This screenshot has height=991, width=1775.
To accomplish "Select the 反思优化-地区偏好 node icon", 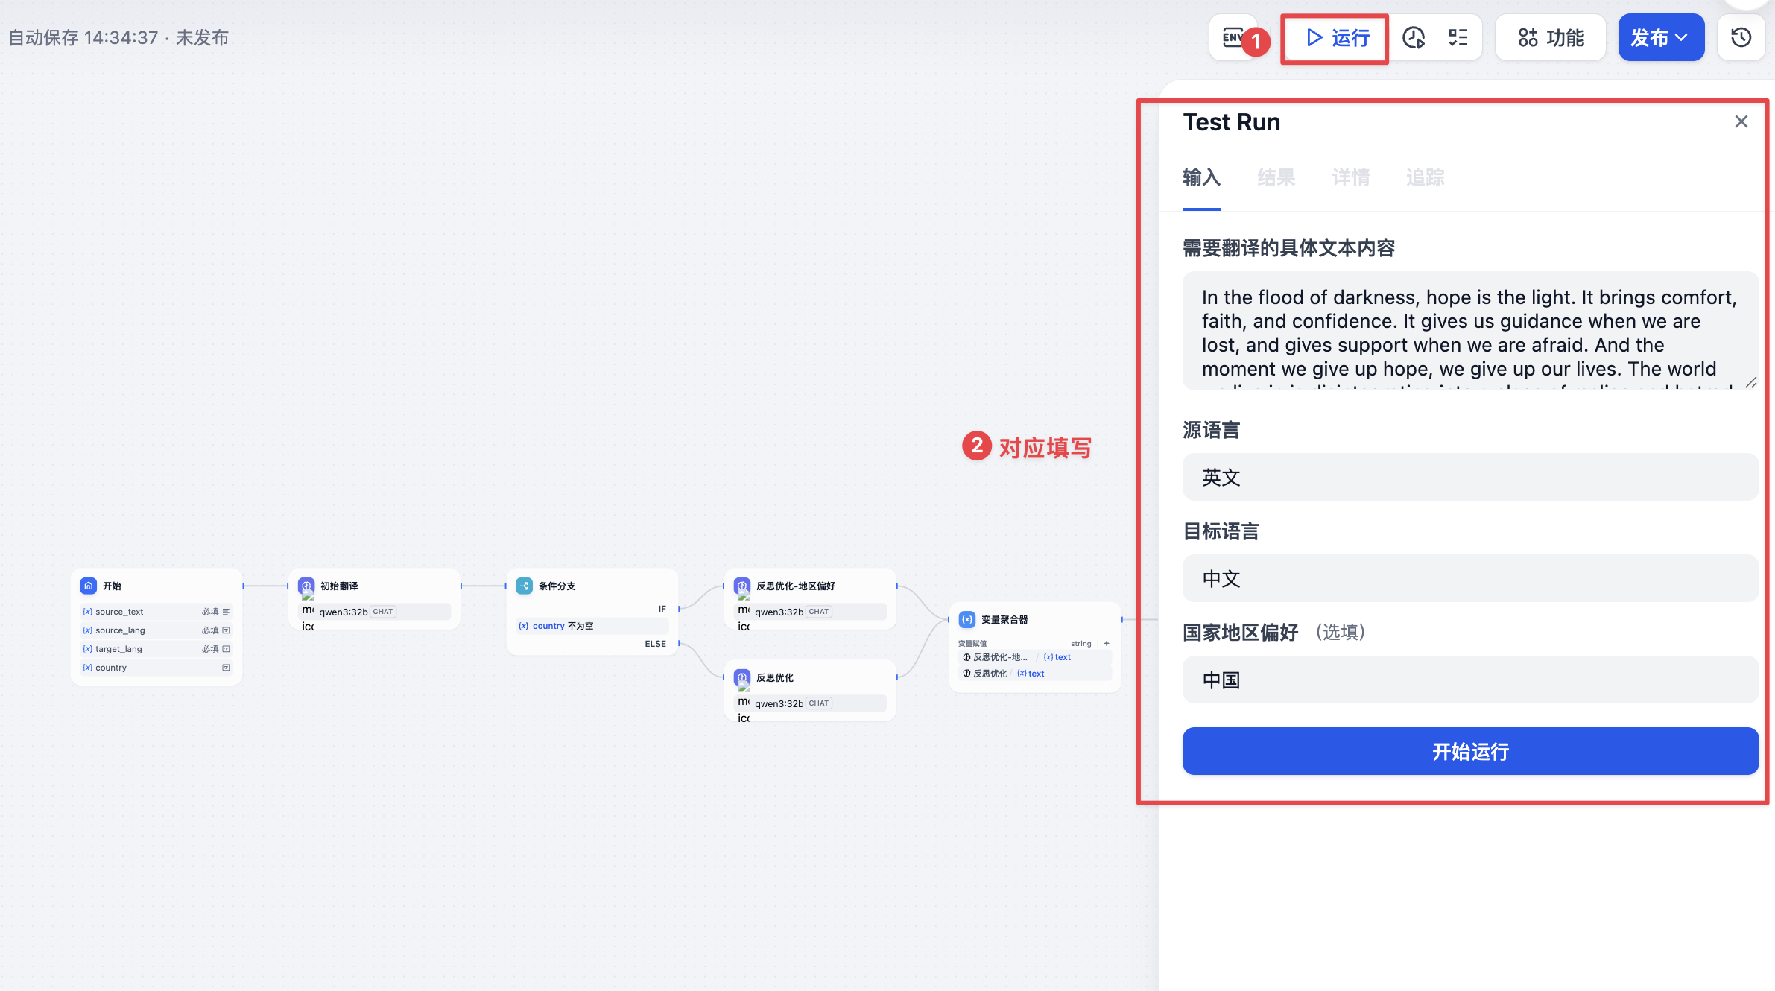I will [742, 586].
